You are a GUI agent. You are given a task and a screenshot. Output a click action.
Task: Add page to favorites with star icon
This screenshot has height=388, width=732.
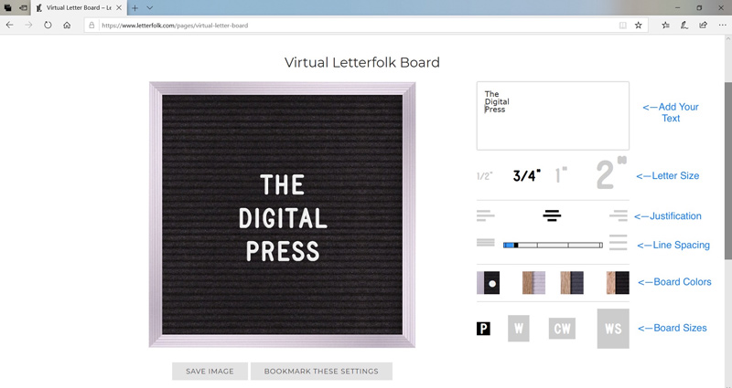639,26
